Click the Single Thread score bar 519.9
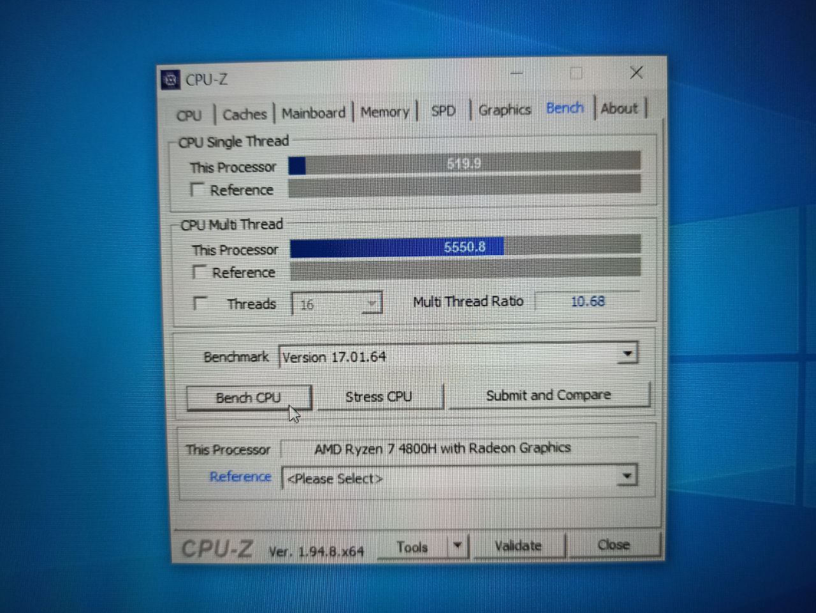This screenshot has width=816, height=613. click(464, 164)
